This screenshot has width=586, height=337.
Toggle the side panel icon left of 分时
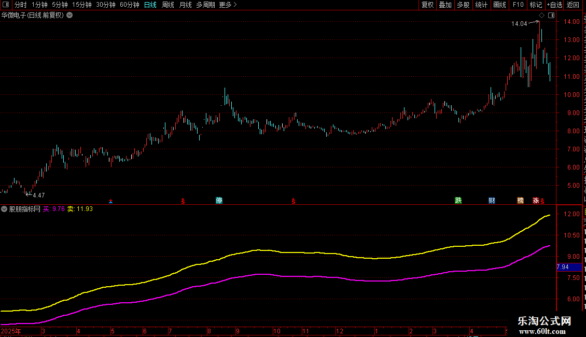[x=6, y=5]
